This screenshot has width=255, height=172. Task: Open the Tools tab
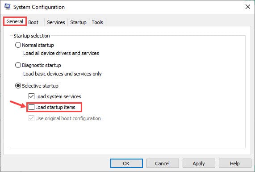pos(97,22)
